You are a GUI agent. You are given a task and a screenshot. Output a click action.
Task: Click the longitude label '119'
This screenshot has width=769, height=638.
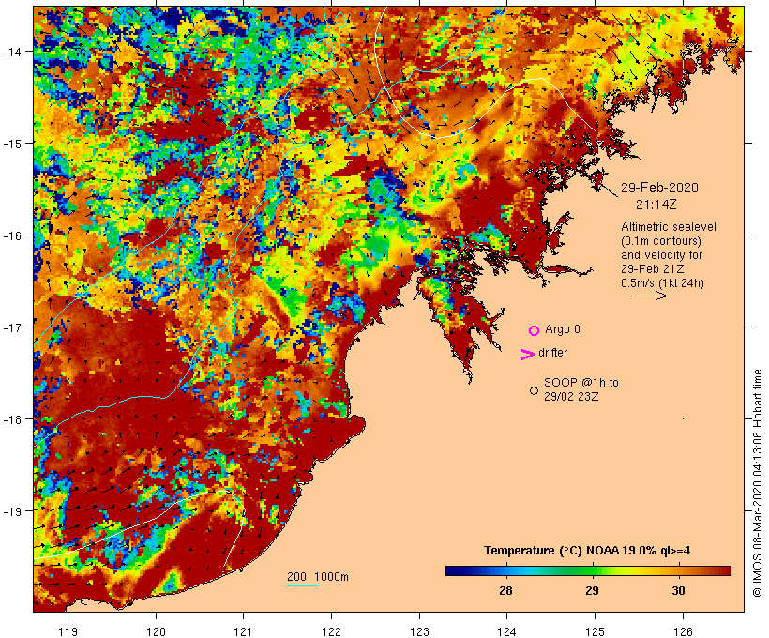68,631
